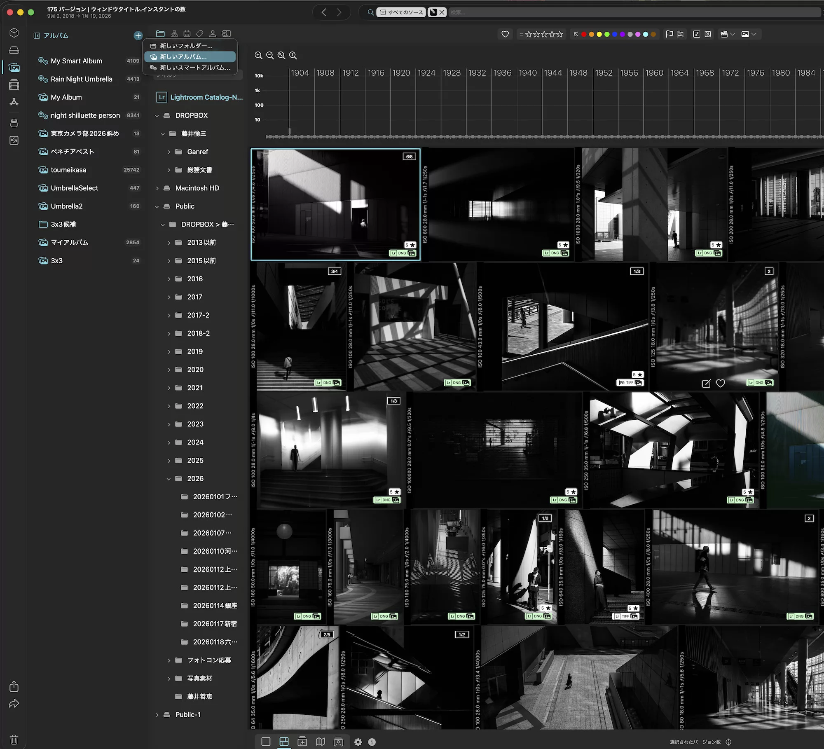Toggle the unflagged filter icon
The width and height of the screenshot is (824, 749).
click(x=681, y=34)
